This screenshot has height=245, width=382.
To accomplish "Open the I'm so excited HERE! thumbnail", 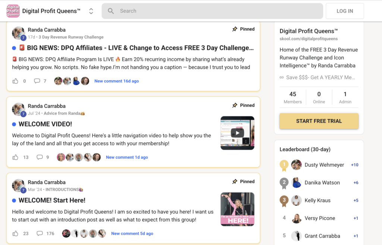I will click(x=237, y=209).
